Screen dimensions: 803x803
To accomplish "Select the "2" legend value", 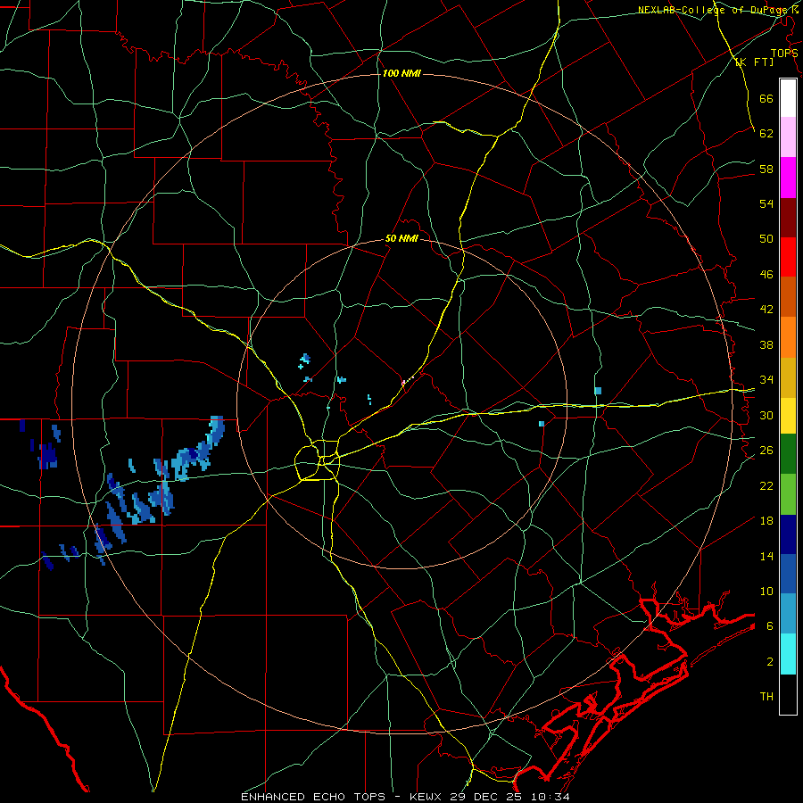I will (x=770, y=662).
